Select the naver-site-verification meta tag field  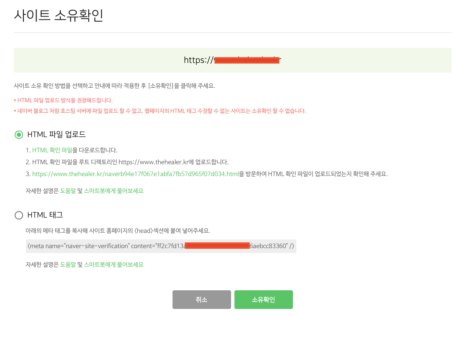[x=161, y=246]
